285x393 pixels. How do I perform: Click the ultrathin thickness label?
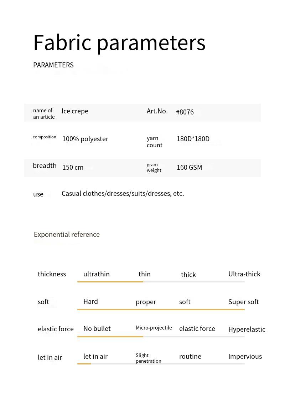96,274
